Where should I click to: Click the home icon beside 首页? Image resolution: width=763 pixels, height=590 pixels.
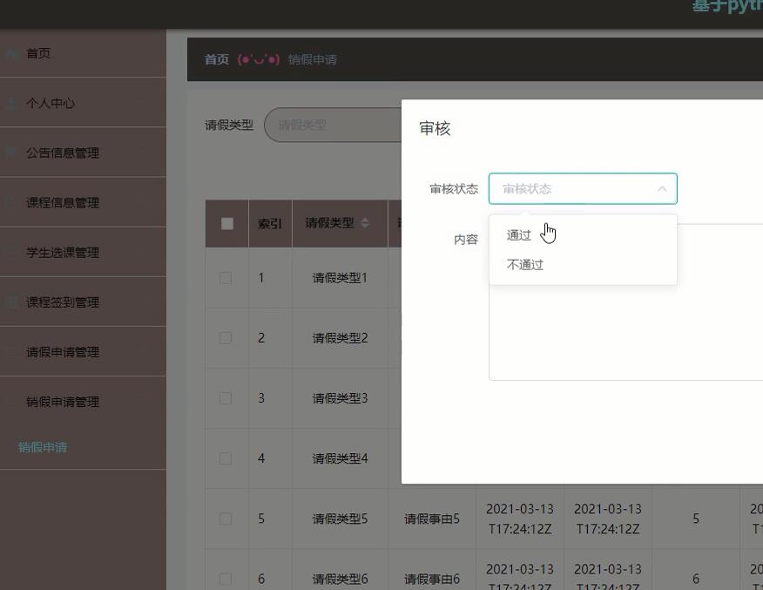pyautogui.click(x=10, y=53)
